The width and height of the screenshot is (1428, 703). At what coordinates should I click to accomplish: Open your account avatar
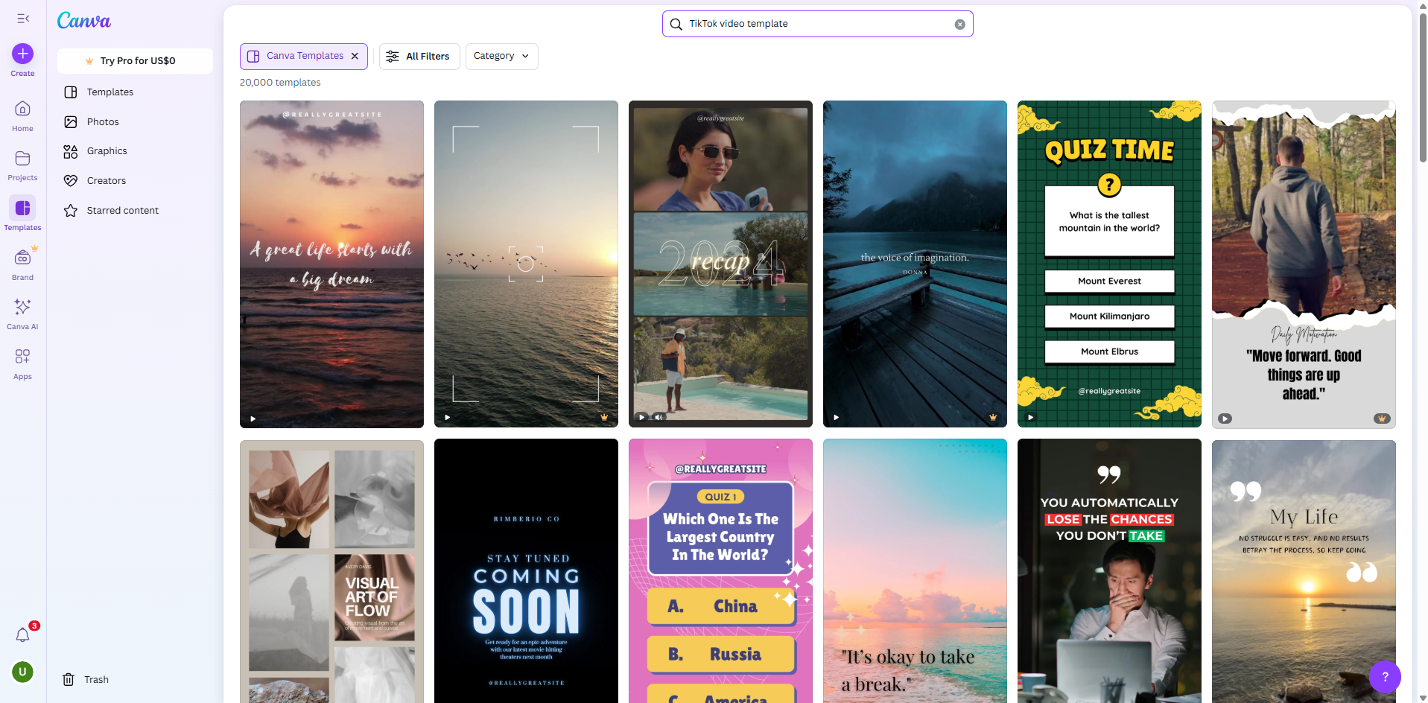21,672
